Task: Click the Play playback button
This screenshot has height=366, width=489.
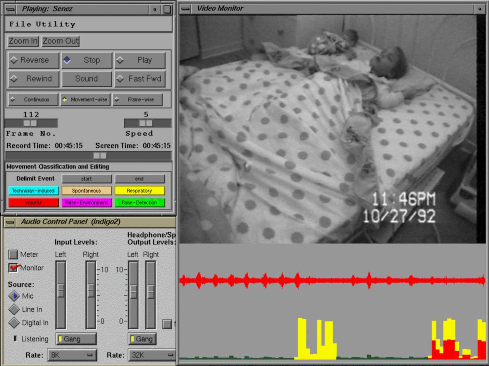Action: pyautogui.click(x=140, y=60)
